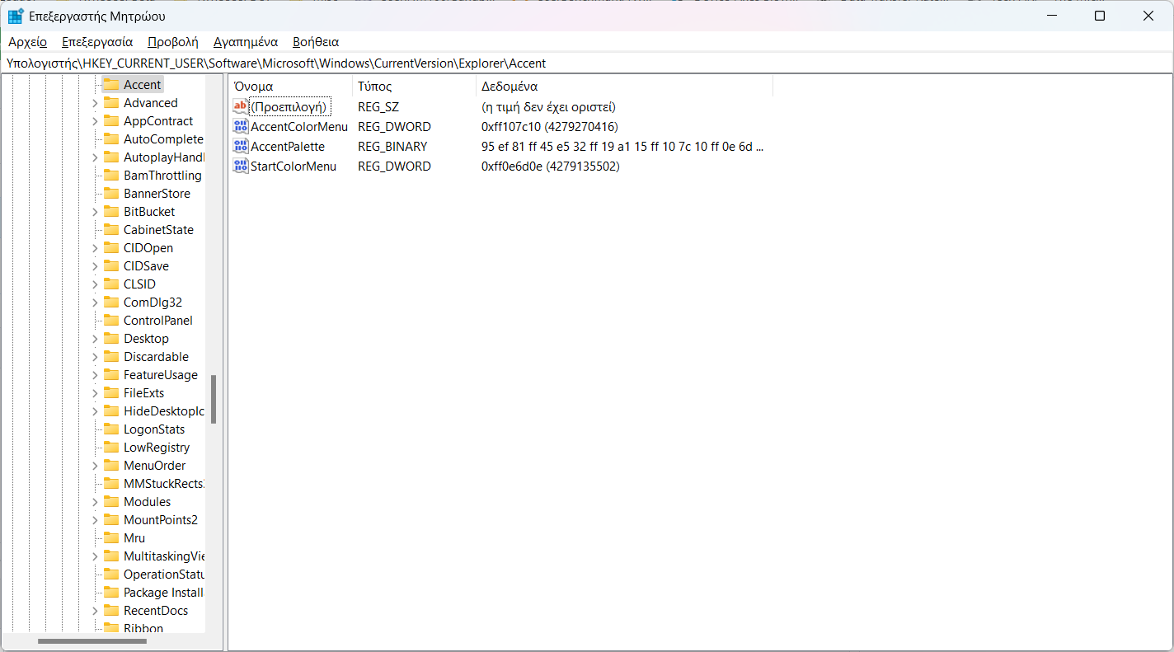Click the AppContract folder icon
1174x652 pixels.
(x=110, y=121)
